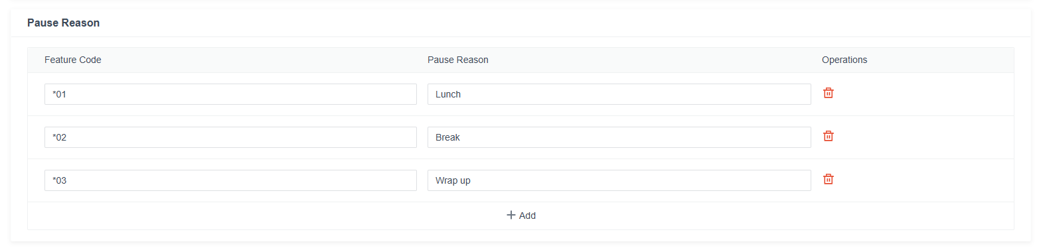Add a new pause reason row

point(521,216)
